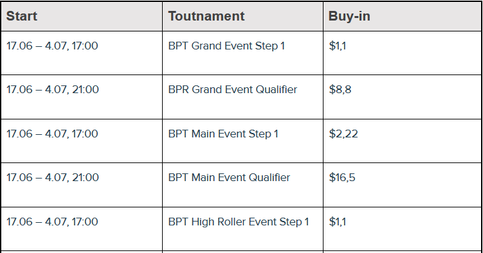483x253 pixels.
Task: Click start time for Grand Event Qualifier
Action: tap(82, 97)
